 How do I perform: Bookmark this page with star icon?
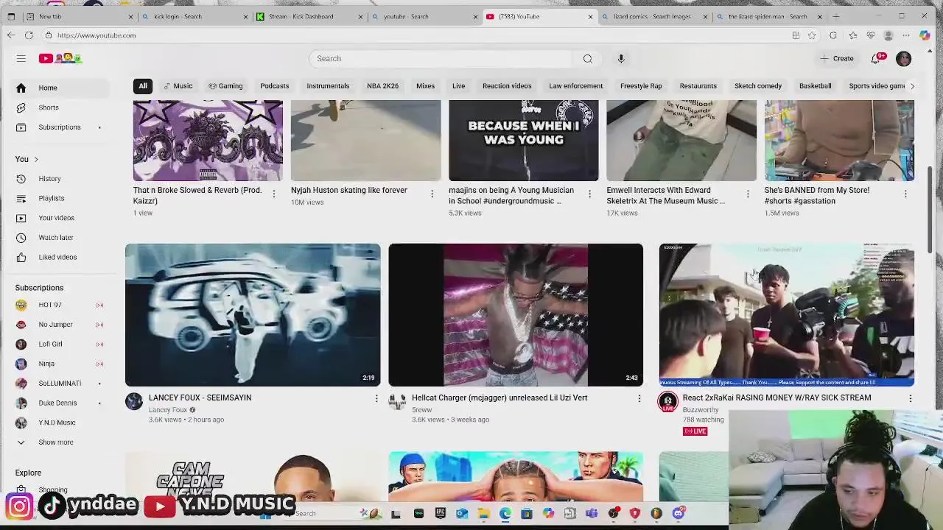(812, 35)
